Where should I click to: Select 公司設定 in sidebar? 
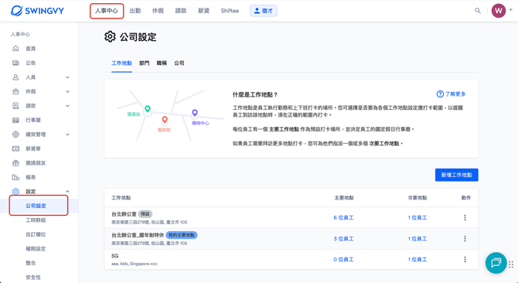(x=36, y=206)
